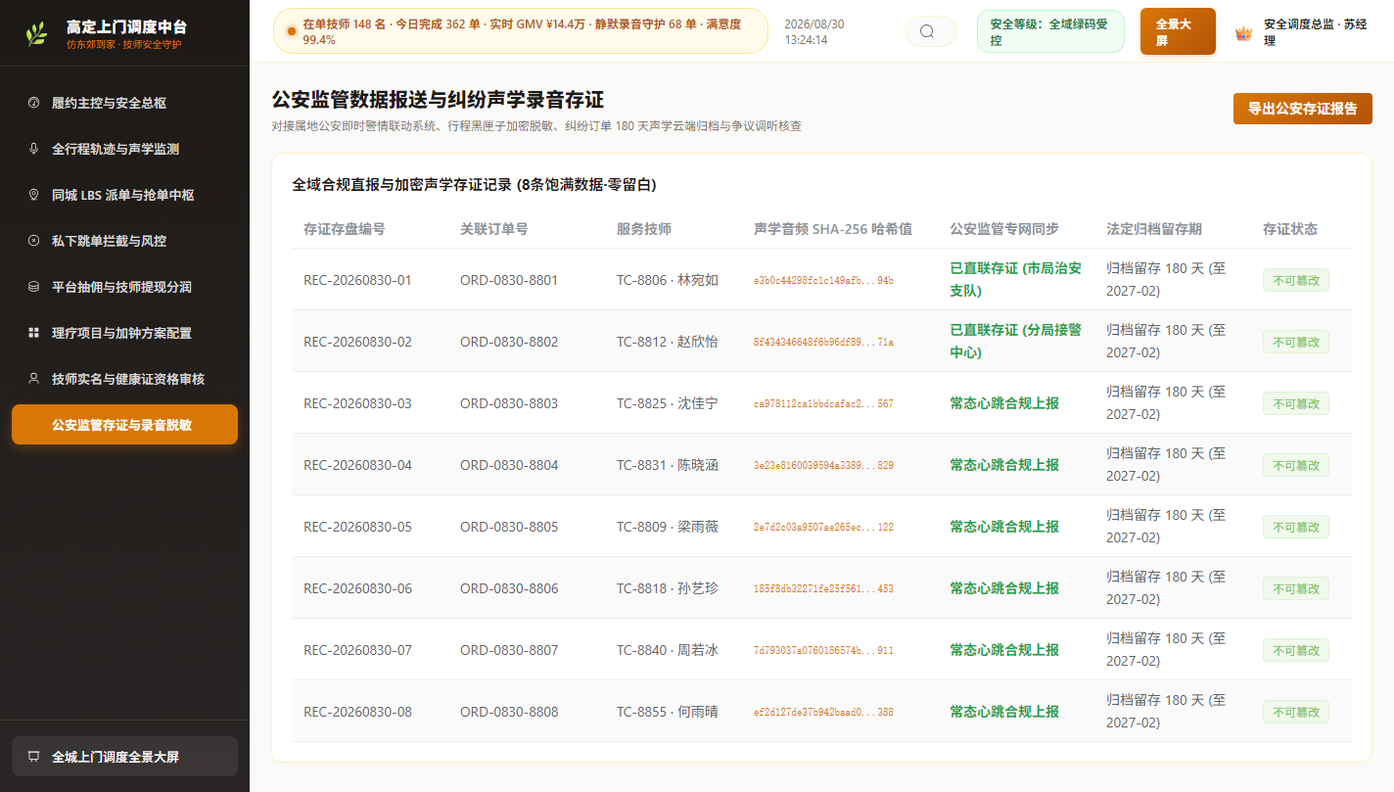
Task: Click technician TC-8809 · 梁雨薇
Action: click(x=668, y=527)
